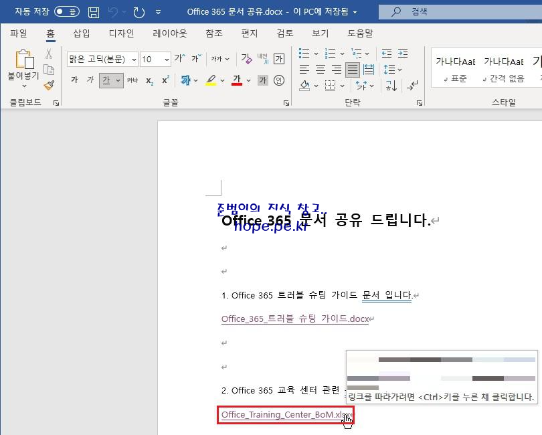Cut selection with the scissors icon

49,54
